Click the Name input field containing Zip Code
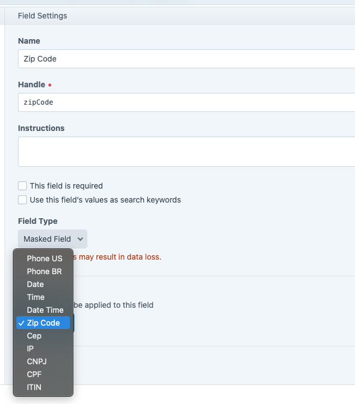Screen dimensions: 355x404 pos(186,59)
